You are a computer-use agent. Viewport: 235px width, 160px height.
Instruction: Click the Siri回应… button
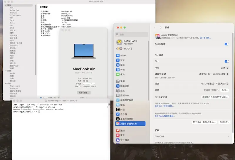pos(224,122)
